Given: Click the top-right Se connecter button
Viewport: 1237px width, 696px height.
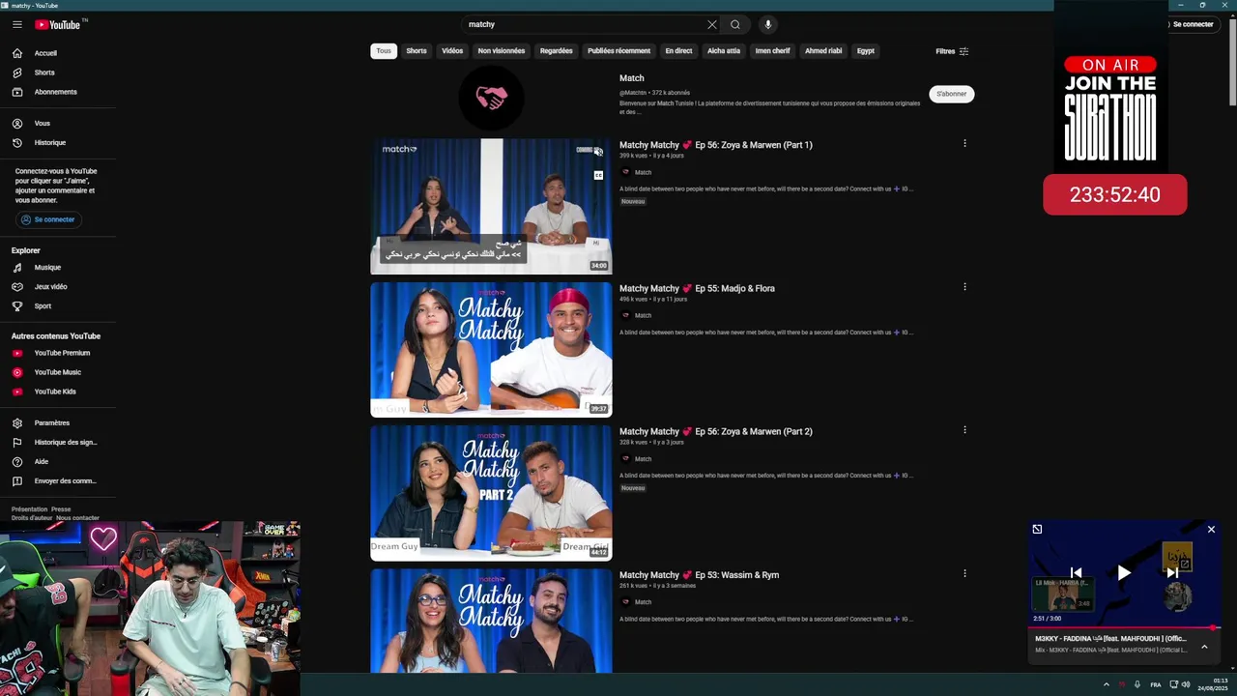Looking at the screenshot, I should coord(1193,24).
